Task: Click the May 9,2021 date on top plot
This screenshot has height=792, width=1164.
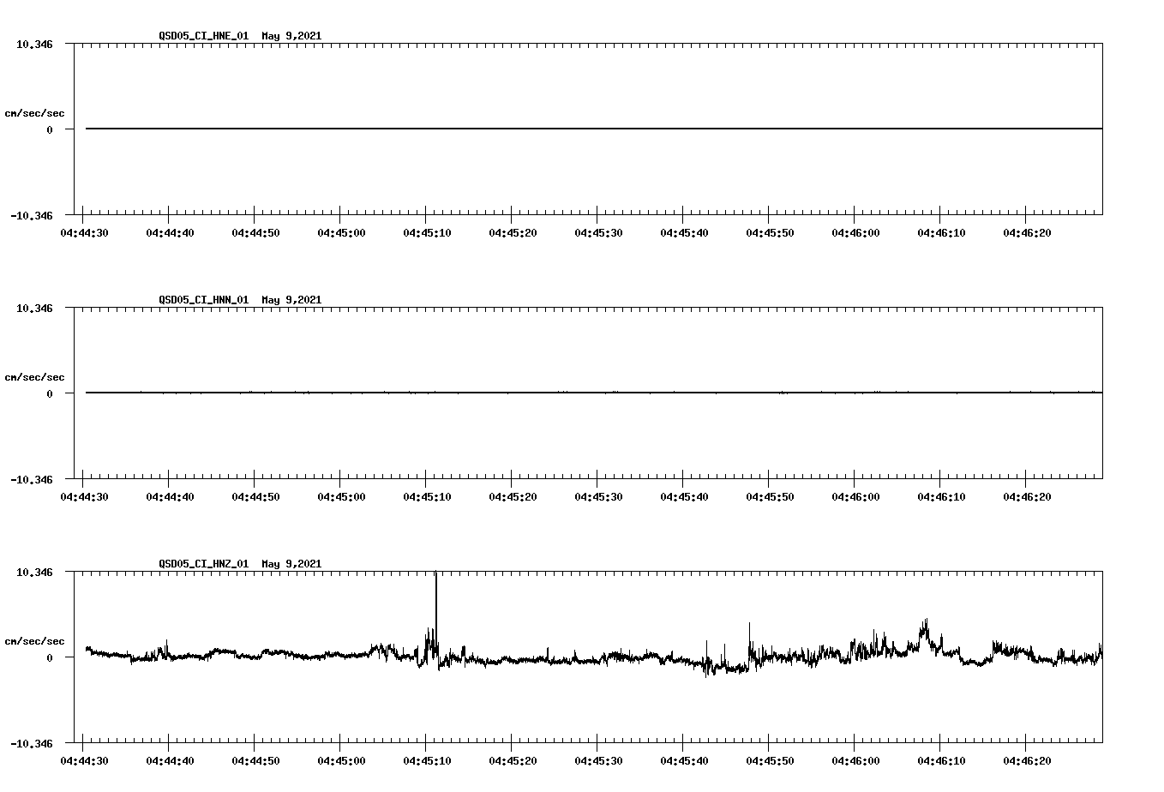Action: coord(291,36)
